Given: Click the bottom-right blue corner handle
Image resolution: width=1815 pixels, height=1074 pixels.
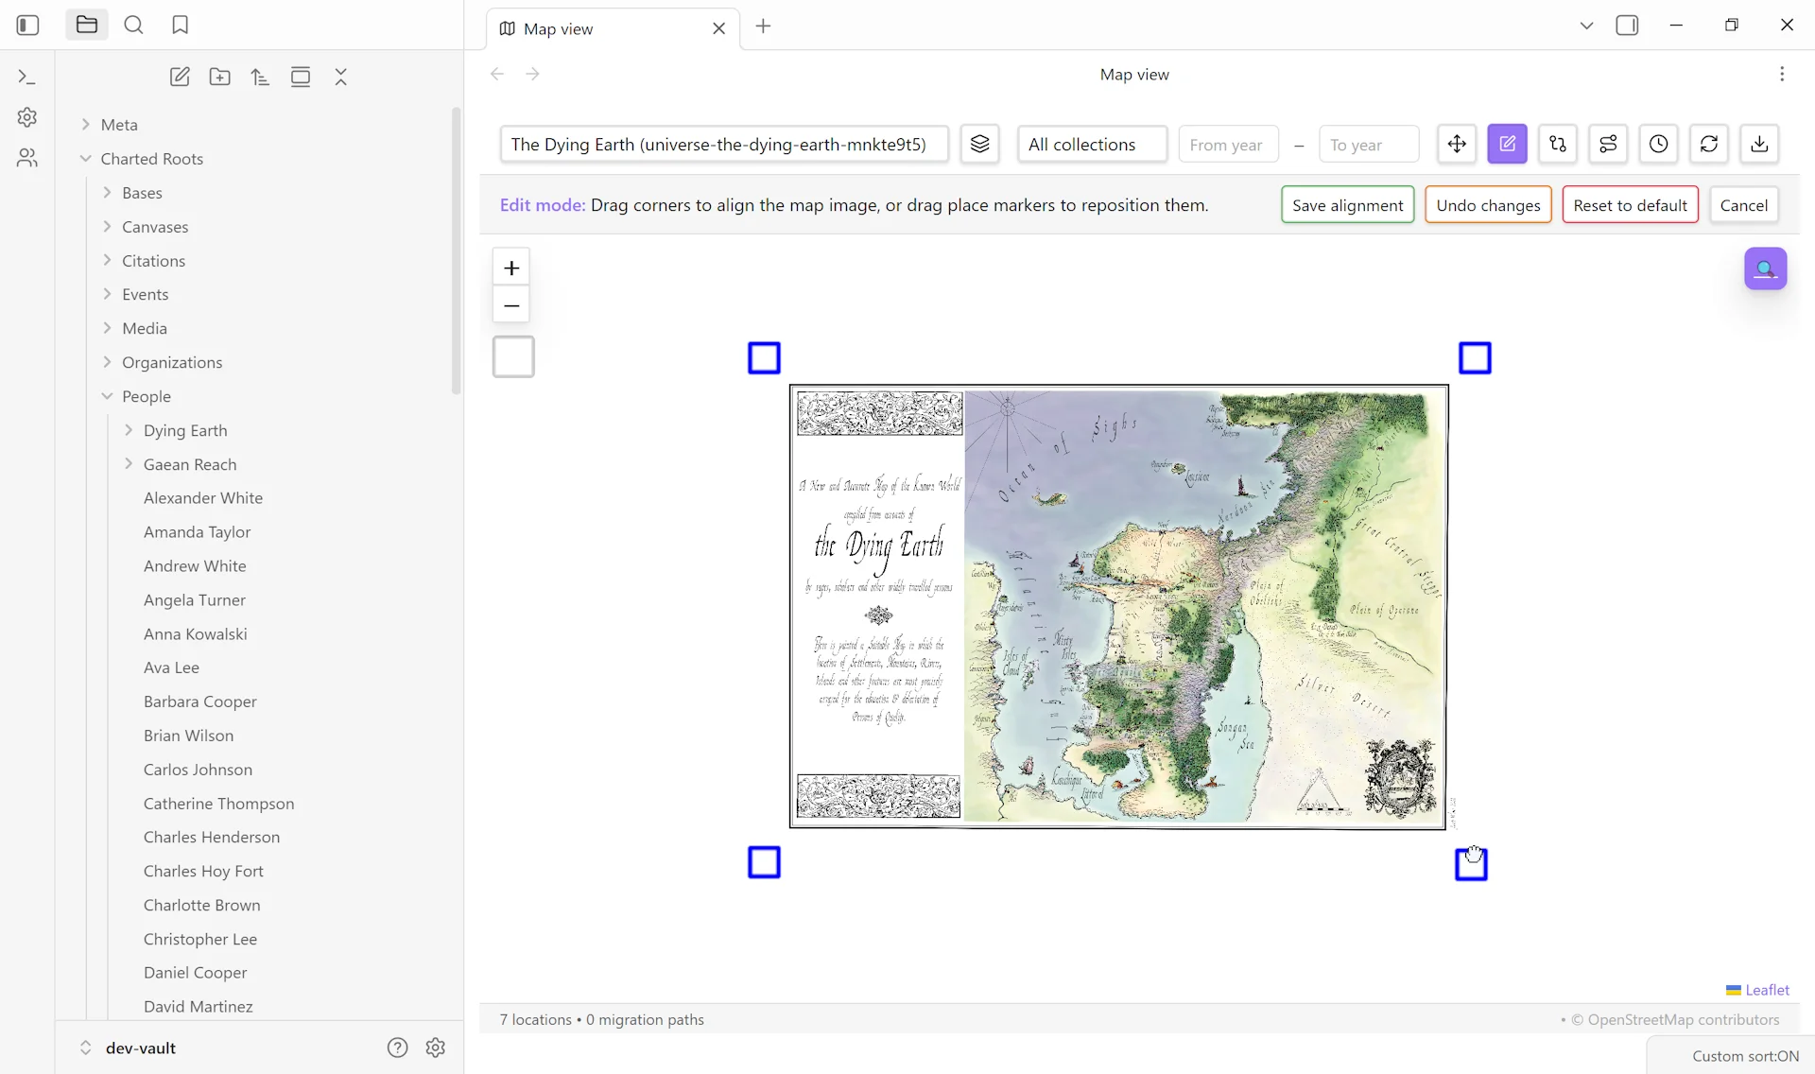Looking at the screenshot, I should pyautogui.click(x=1471, y=864).
